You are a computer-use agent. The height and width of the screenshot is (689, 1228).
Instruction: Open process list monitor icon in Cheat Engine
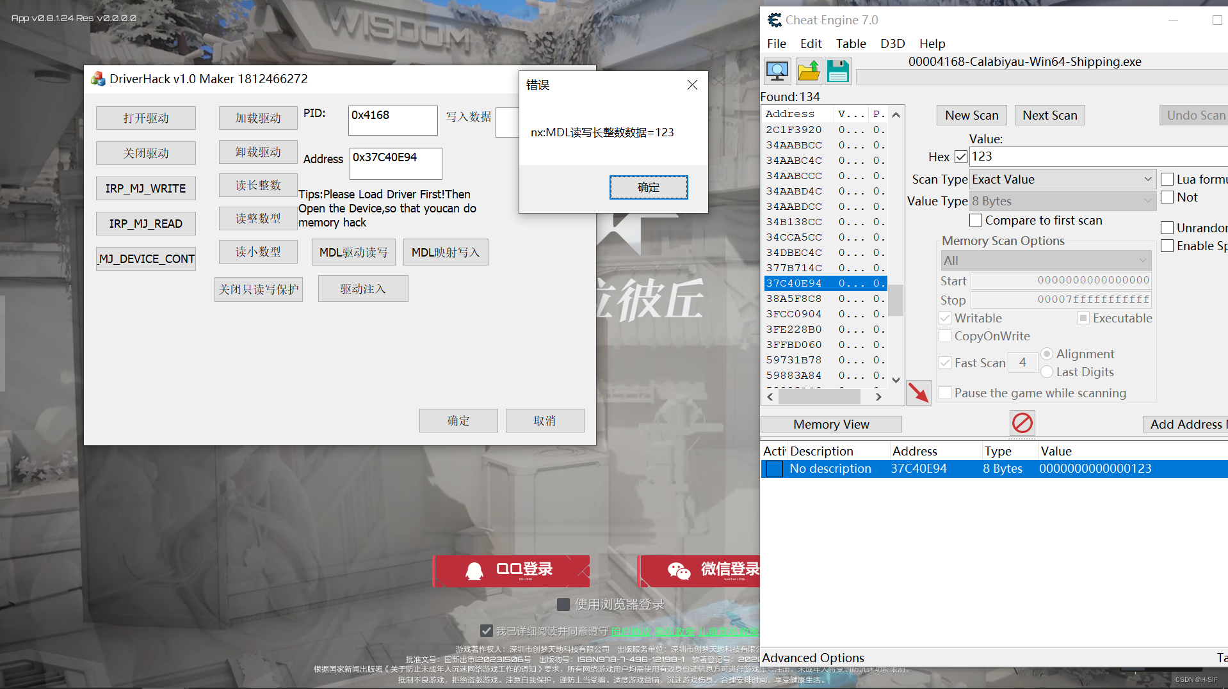pos(777,71)
